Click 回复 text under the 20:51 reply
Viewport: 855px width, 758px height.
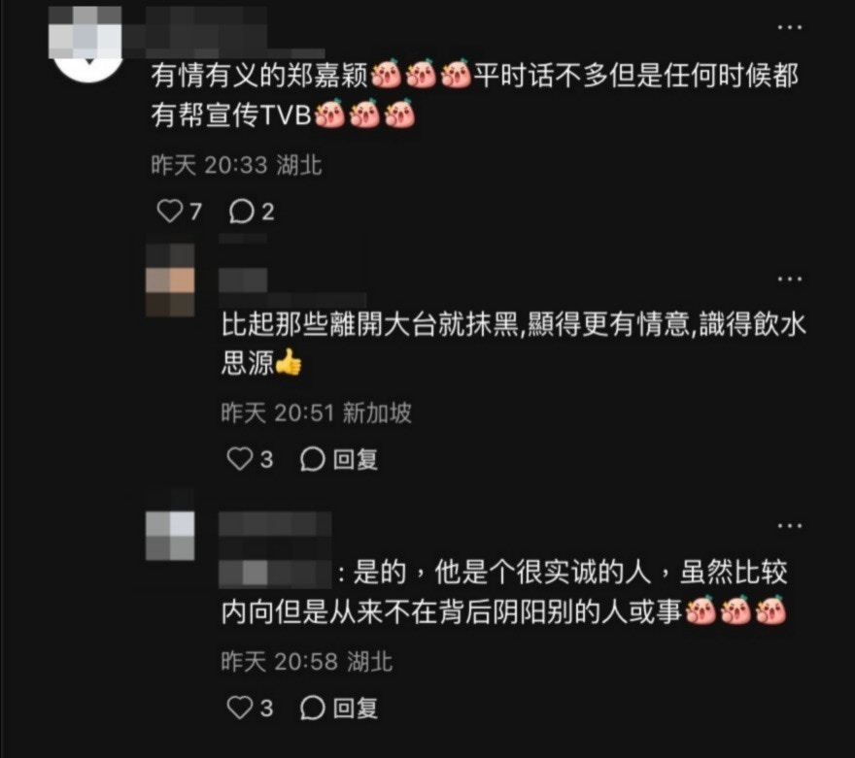point(356,460)
